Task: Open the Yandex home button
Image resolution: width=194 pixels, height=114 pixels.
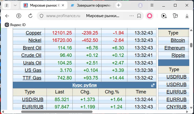Action: point(19,16)
